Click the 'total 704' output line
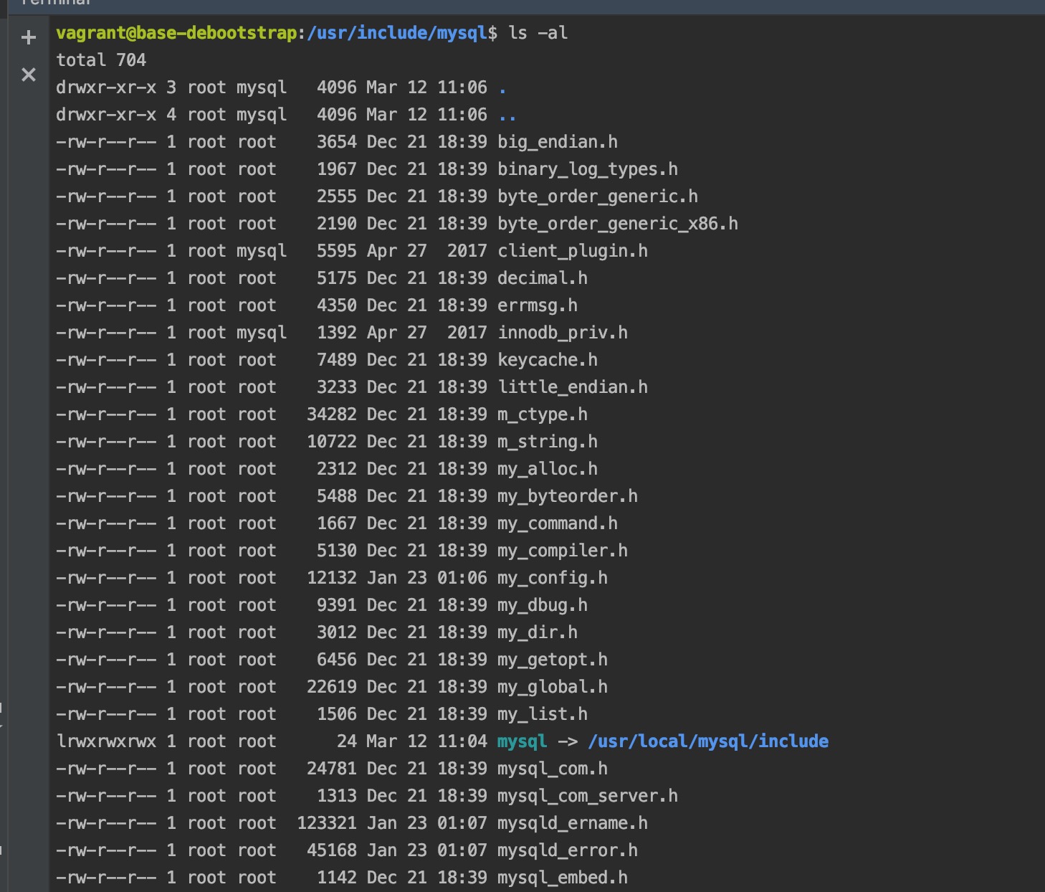Screen dimensions: 1045x892 101,60
